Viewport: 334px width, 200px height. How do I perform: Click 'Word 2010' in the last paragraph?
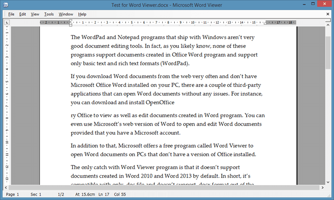139,176
